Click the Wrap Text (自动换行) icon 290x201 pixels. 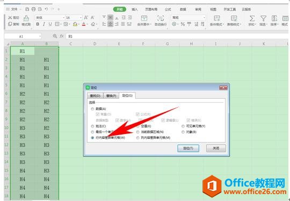[161, 18]
